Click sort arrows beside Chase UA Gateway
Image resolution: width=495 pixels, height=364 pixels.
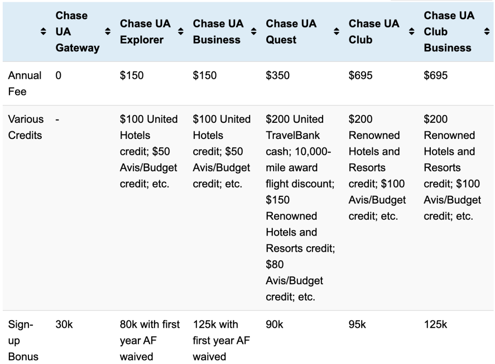coord(108,31)
